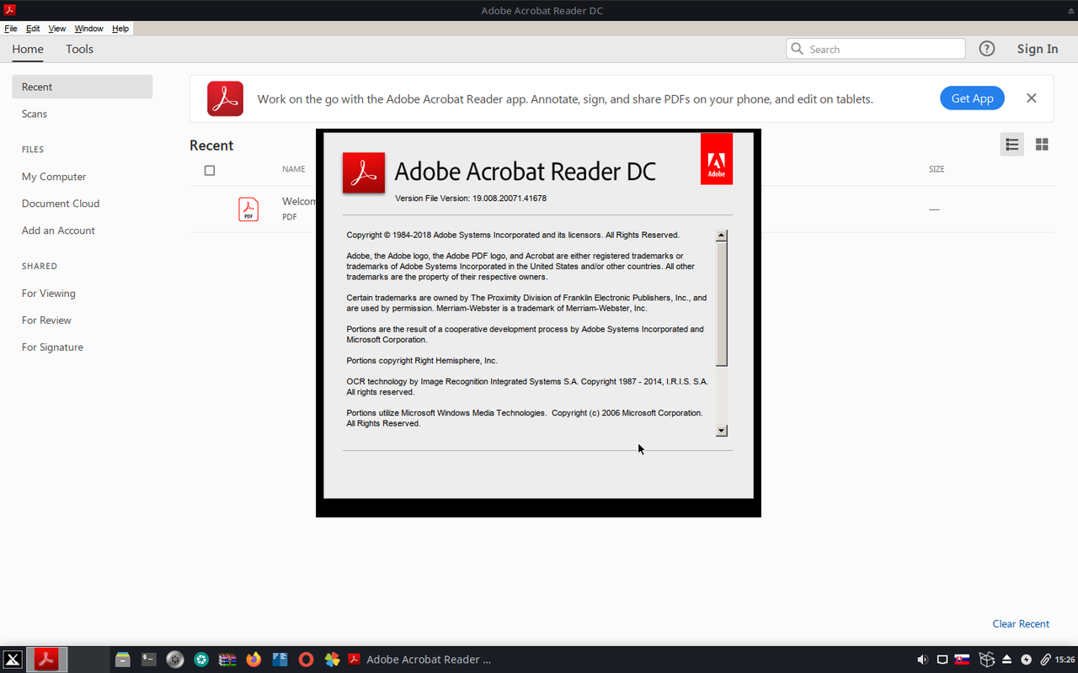Click Add an Account in the sidebar

pyautogui.click(x=58, y=231)
